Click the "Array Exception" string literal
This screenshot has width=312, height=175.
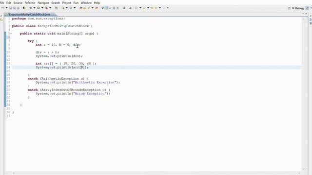[x=90, y=94]
